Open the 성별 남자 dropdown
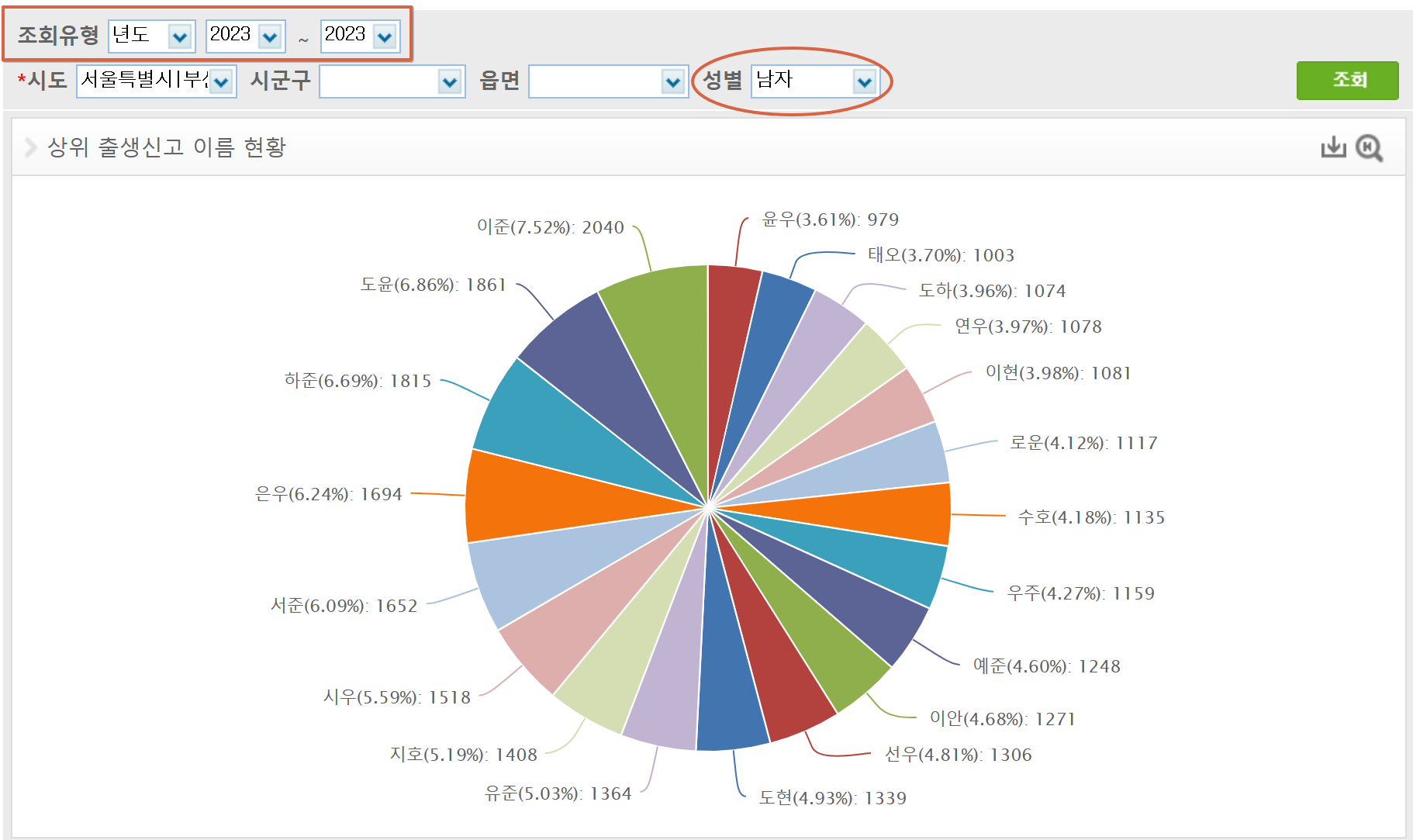The image size is (1413, 840). pyautogui.click(x=815, y=81)
